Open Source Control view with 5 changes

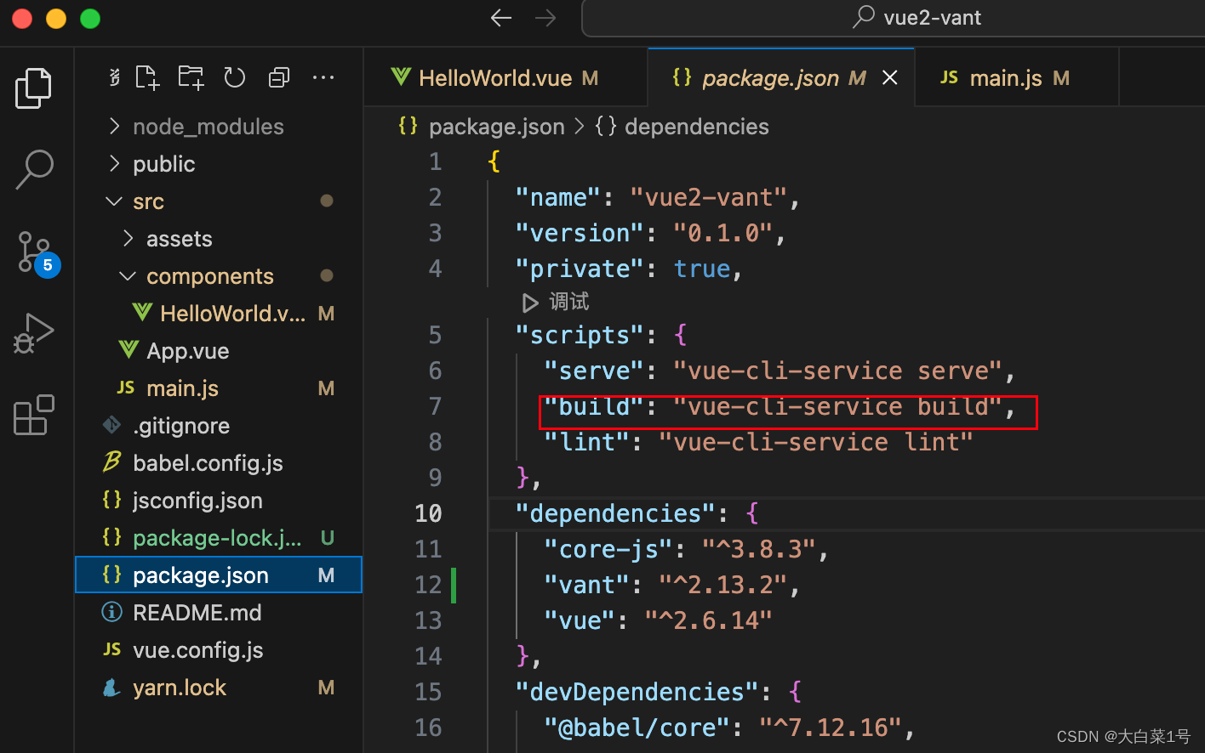coord(37,252)
